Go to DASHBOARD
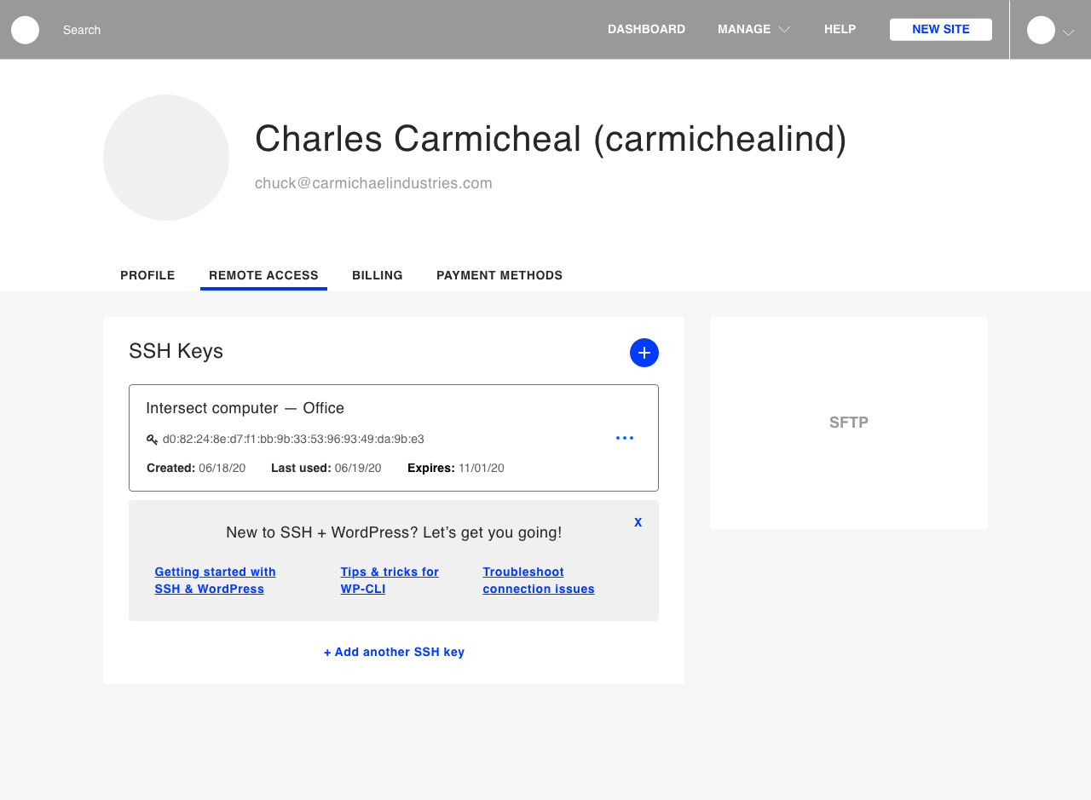The image size is (1091, 800). (x=646, y=29)
